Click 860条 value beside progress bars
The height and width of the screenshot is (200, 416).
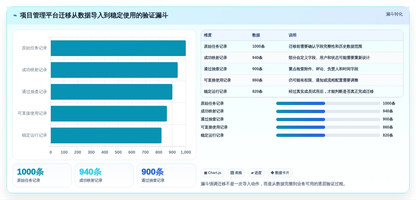coord(388,127)
